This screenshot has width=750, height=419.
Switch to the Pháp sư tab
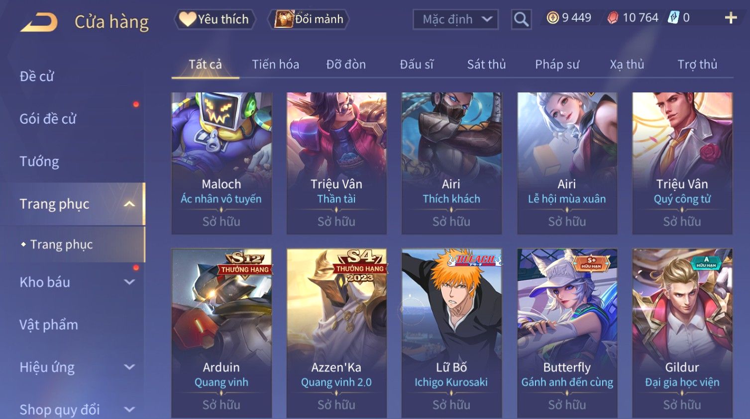(x=557, y=64)
